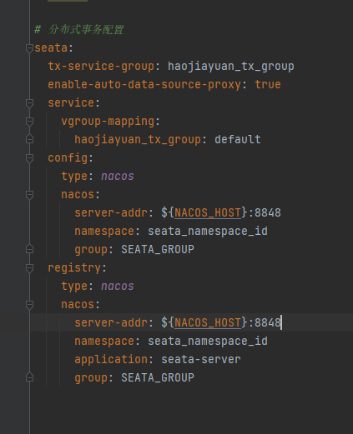
Task: Click fold end marker beside haojiayuan_tx_group default line
Action: click(x=29, y=139)
